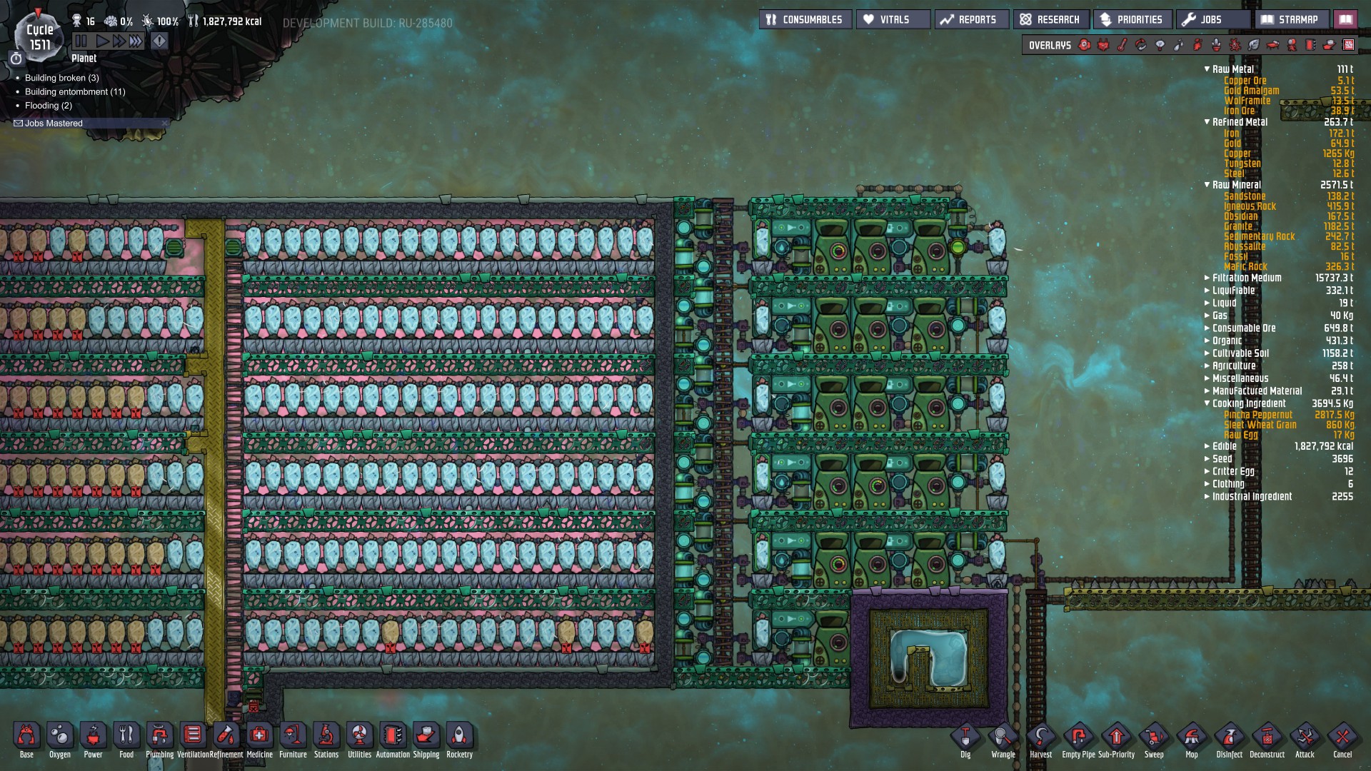
Task: Click the Building entombment alert
Action: 75,91
